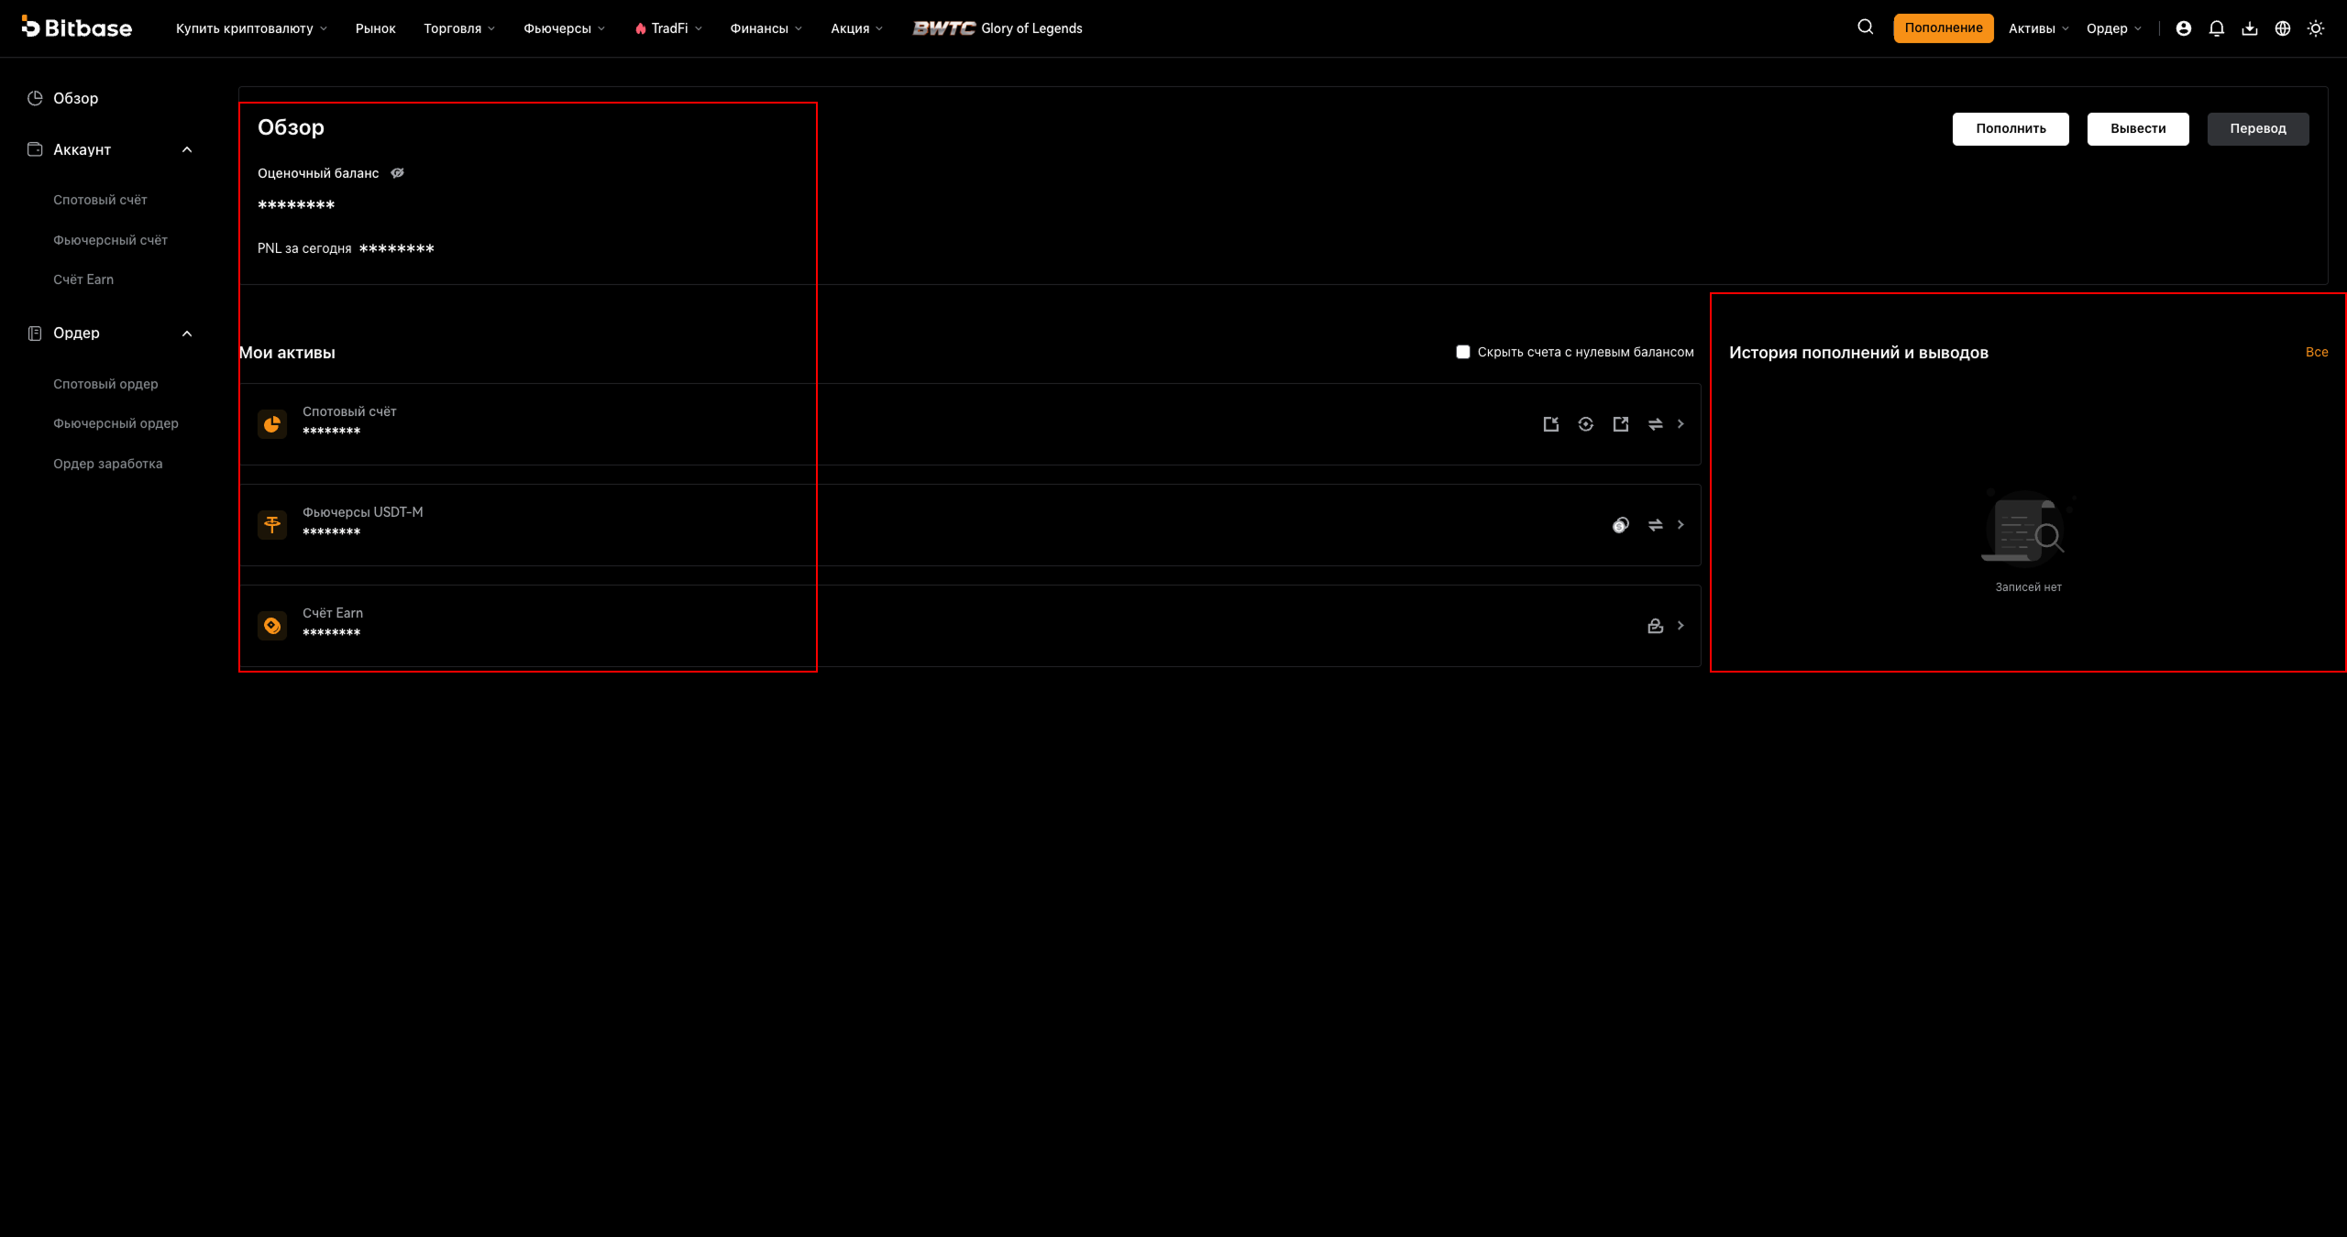The width and height of the screenshot is (2347, 1237).
Task: Open the Финансы dropdown menu
Action: 766,28
